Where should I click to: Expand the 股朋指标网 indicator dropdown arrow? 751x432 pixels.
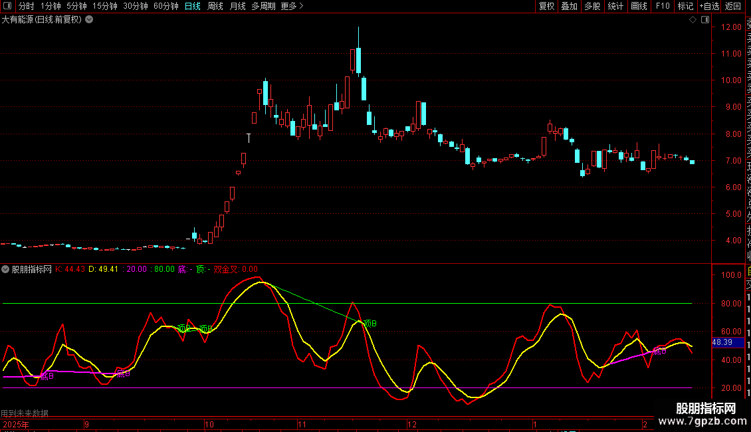coord(5,269)
